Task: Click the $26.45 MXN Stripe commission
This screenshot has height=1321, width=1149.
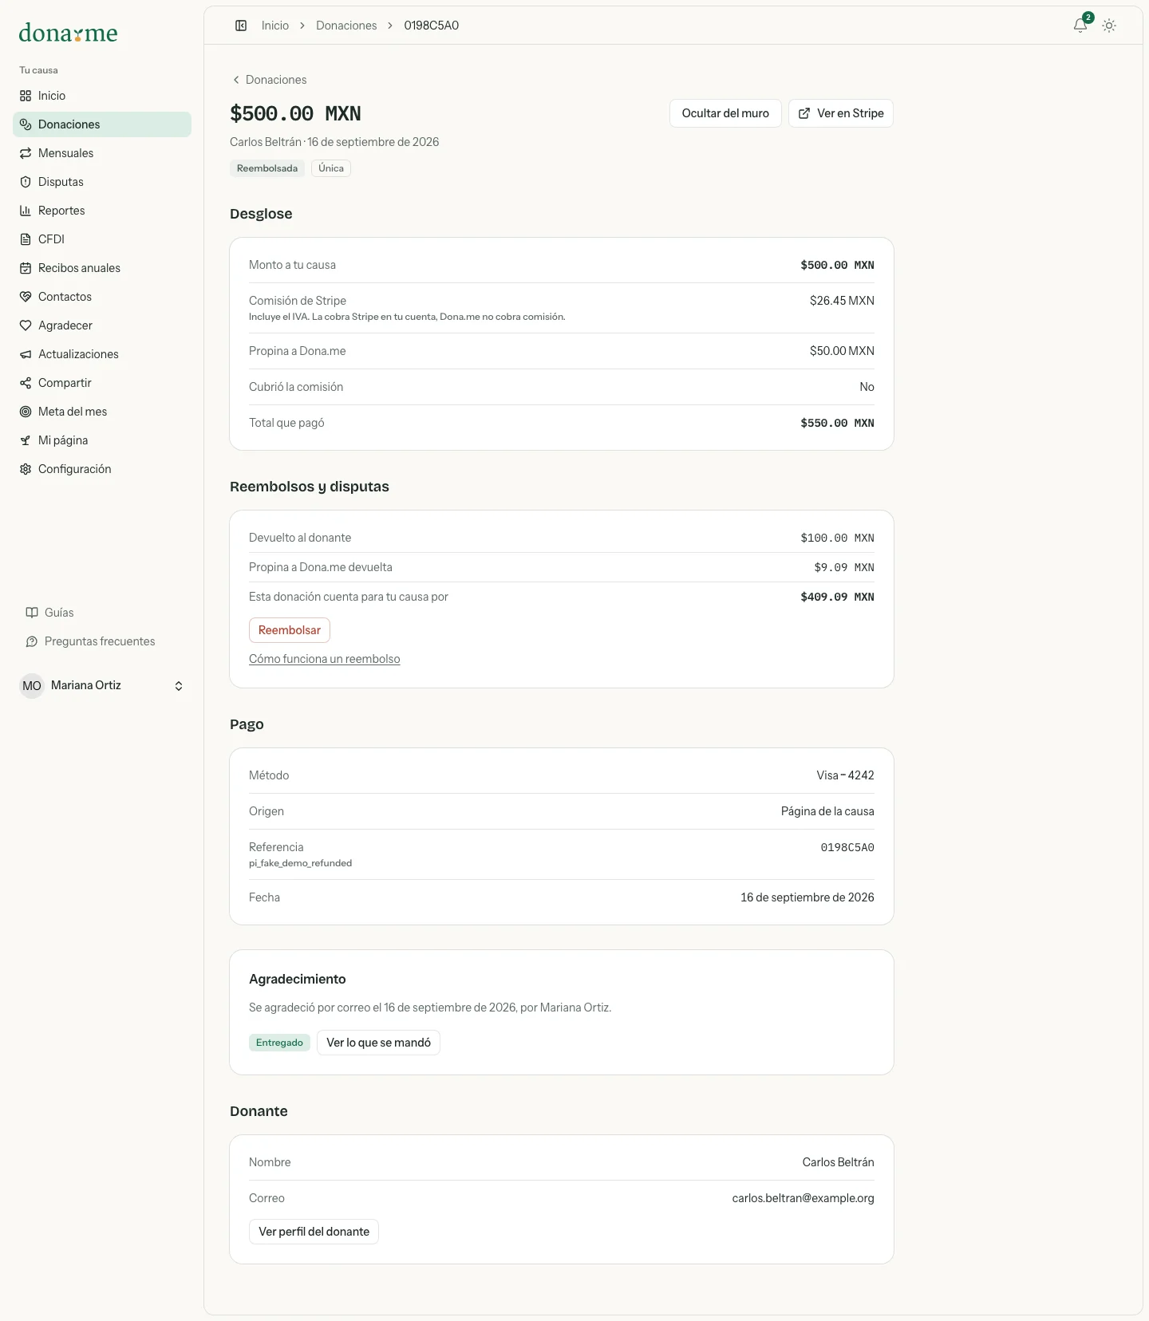Action: (x=842, y=301)
